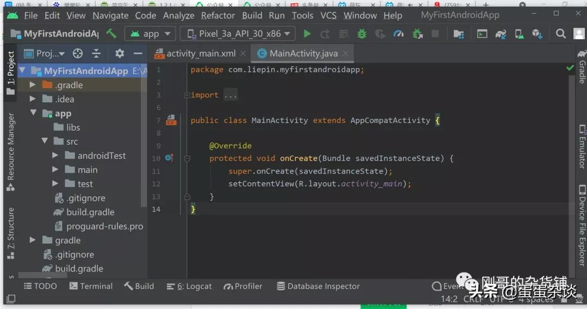
Task: Click the Project panel settings gear
Action: point(120,53)
